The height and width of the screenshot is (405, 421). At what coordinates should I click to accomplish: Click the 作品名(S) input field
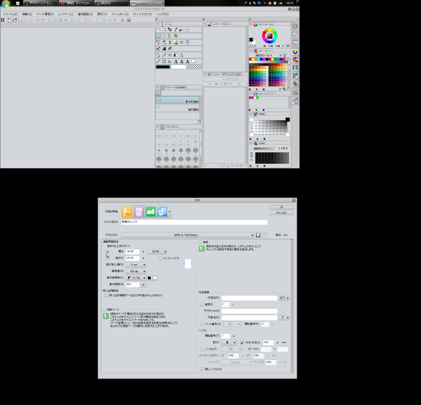click(x=249, y=298)
